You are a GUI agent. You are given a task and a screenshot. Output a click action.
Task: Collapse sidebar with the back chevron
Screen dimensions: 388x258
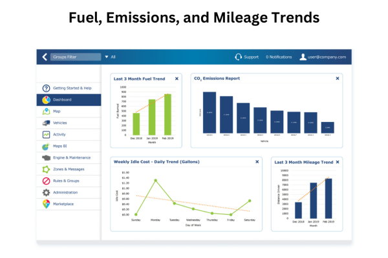click(45, 57)
